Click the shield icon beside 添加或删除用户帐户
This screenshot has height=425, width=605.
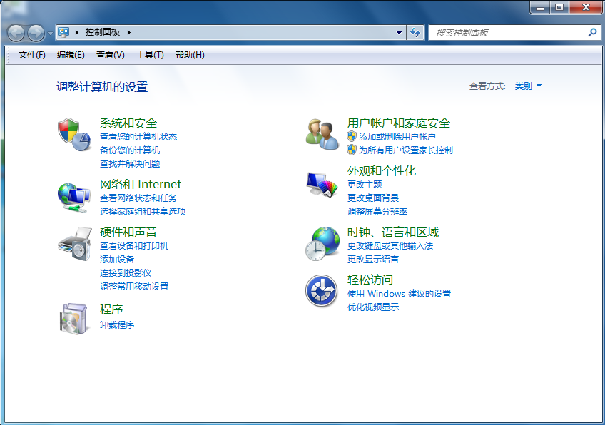[352, 136]
